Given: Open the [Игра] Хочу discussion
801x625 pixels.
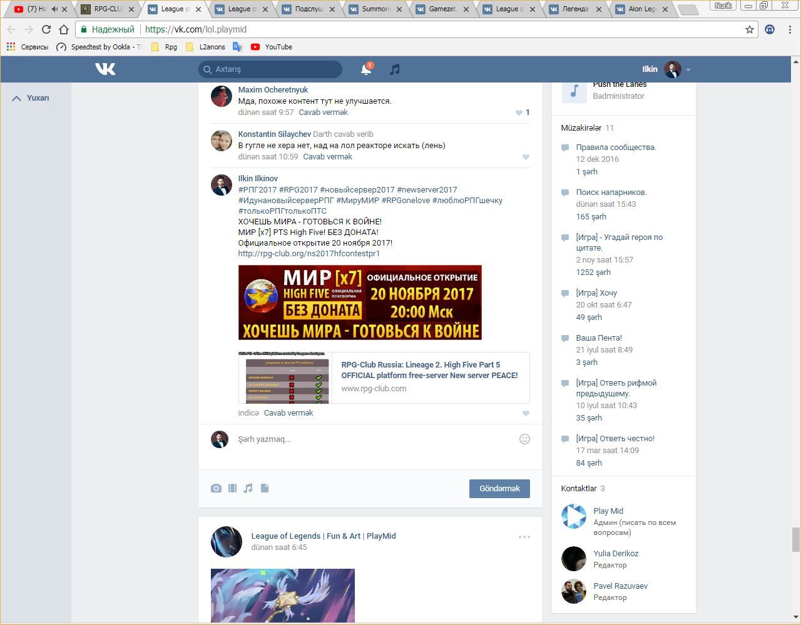Looking at the screenshot, I should (x=596, y=293).
